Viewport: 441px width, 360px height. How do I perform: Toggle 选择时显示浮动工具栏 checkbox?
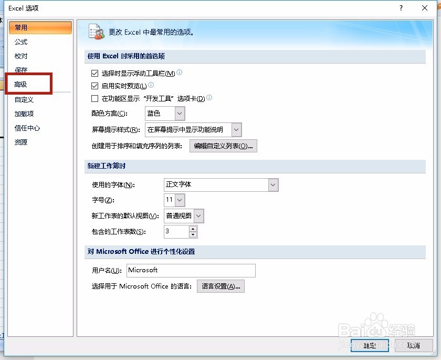pyautogui.click(x=95, y=74)
